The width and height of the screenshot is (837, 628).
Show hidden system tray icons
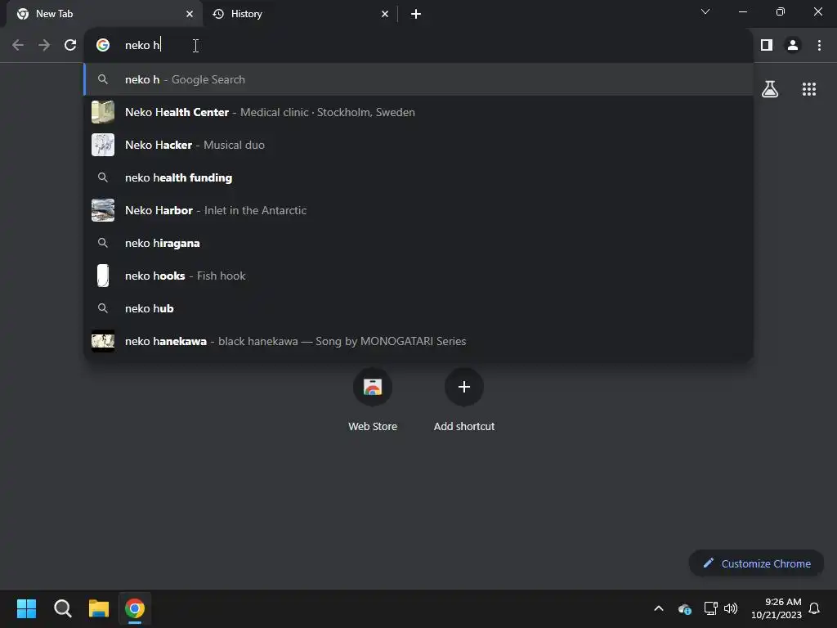pyautogui.click(x=659, y=608)
